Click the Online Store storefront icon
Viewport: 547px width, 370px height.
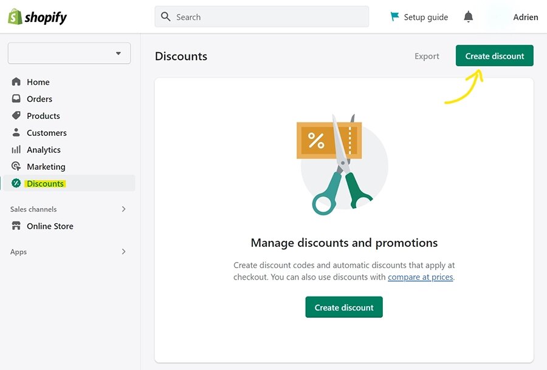click(x=16, y=226)
